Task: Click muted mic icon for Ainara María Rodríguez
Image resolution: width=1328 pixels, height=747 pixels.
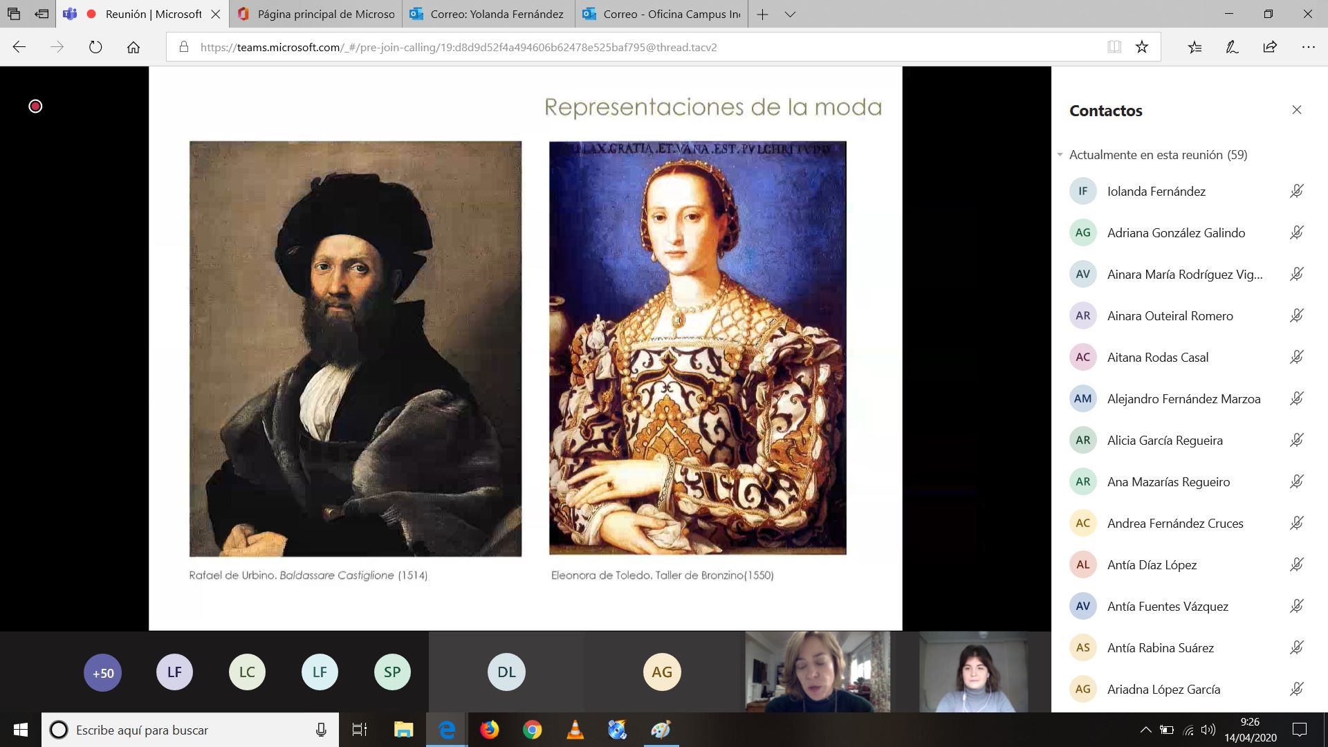Action: [1297, 274]
